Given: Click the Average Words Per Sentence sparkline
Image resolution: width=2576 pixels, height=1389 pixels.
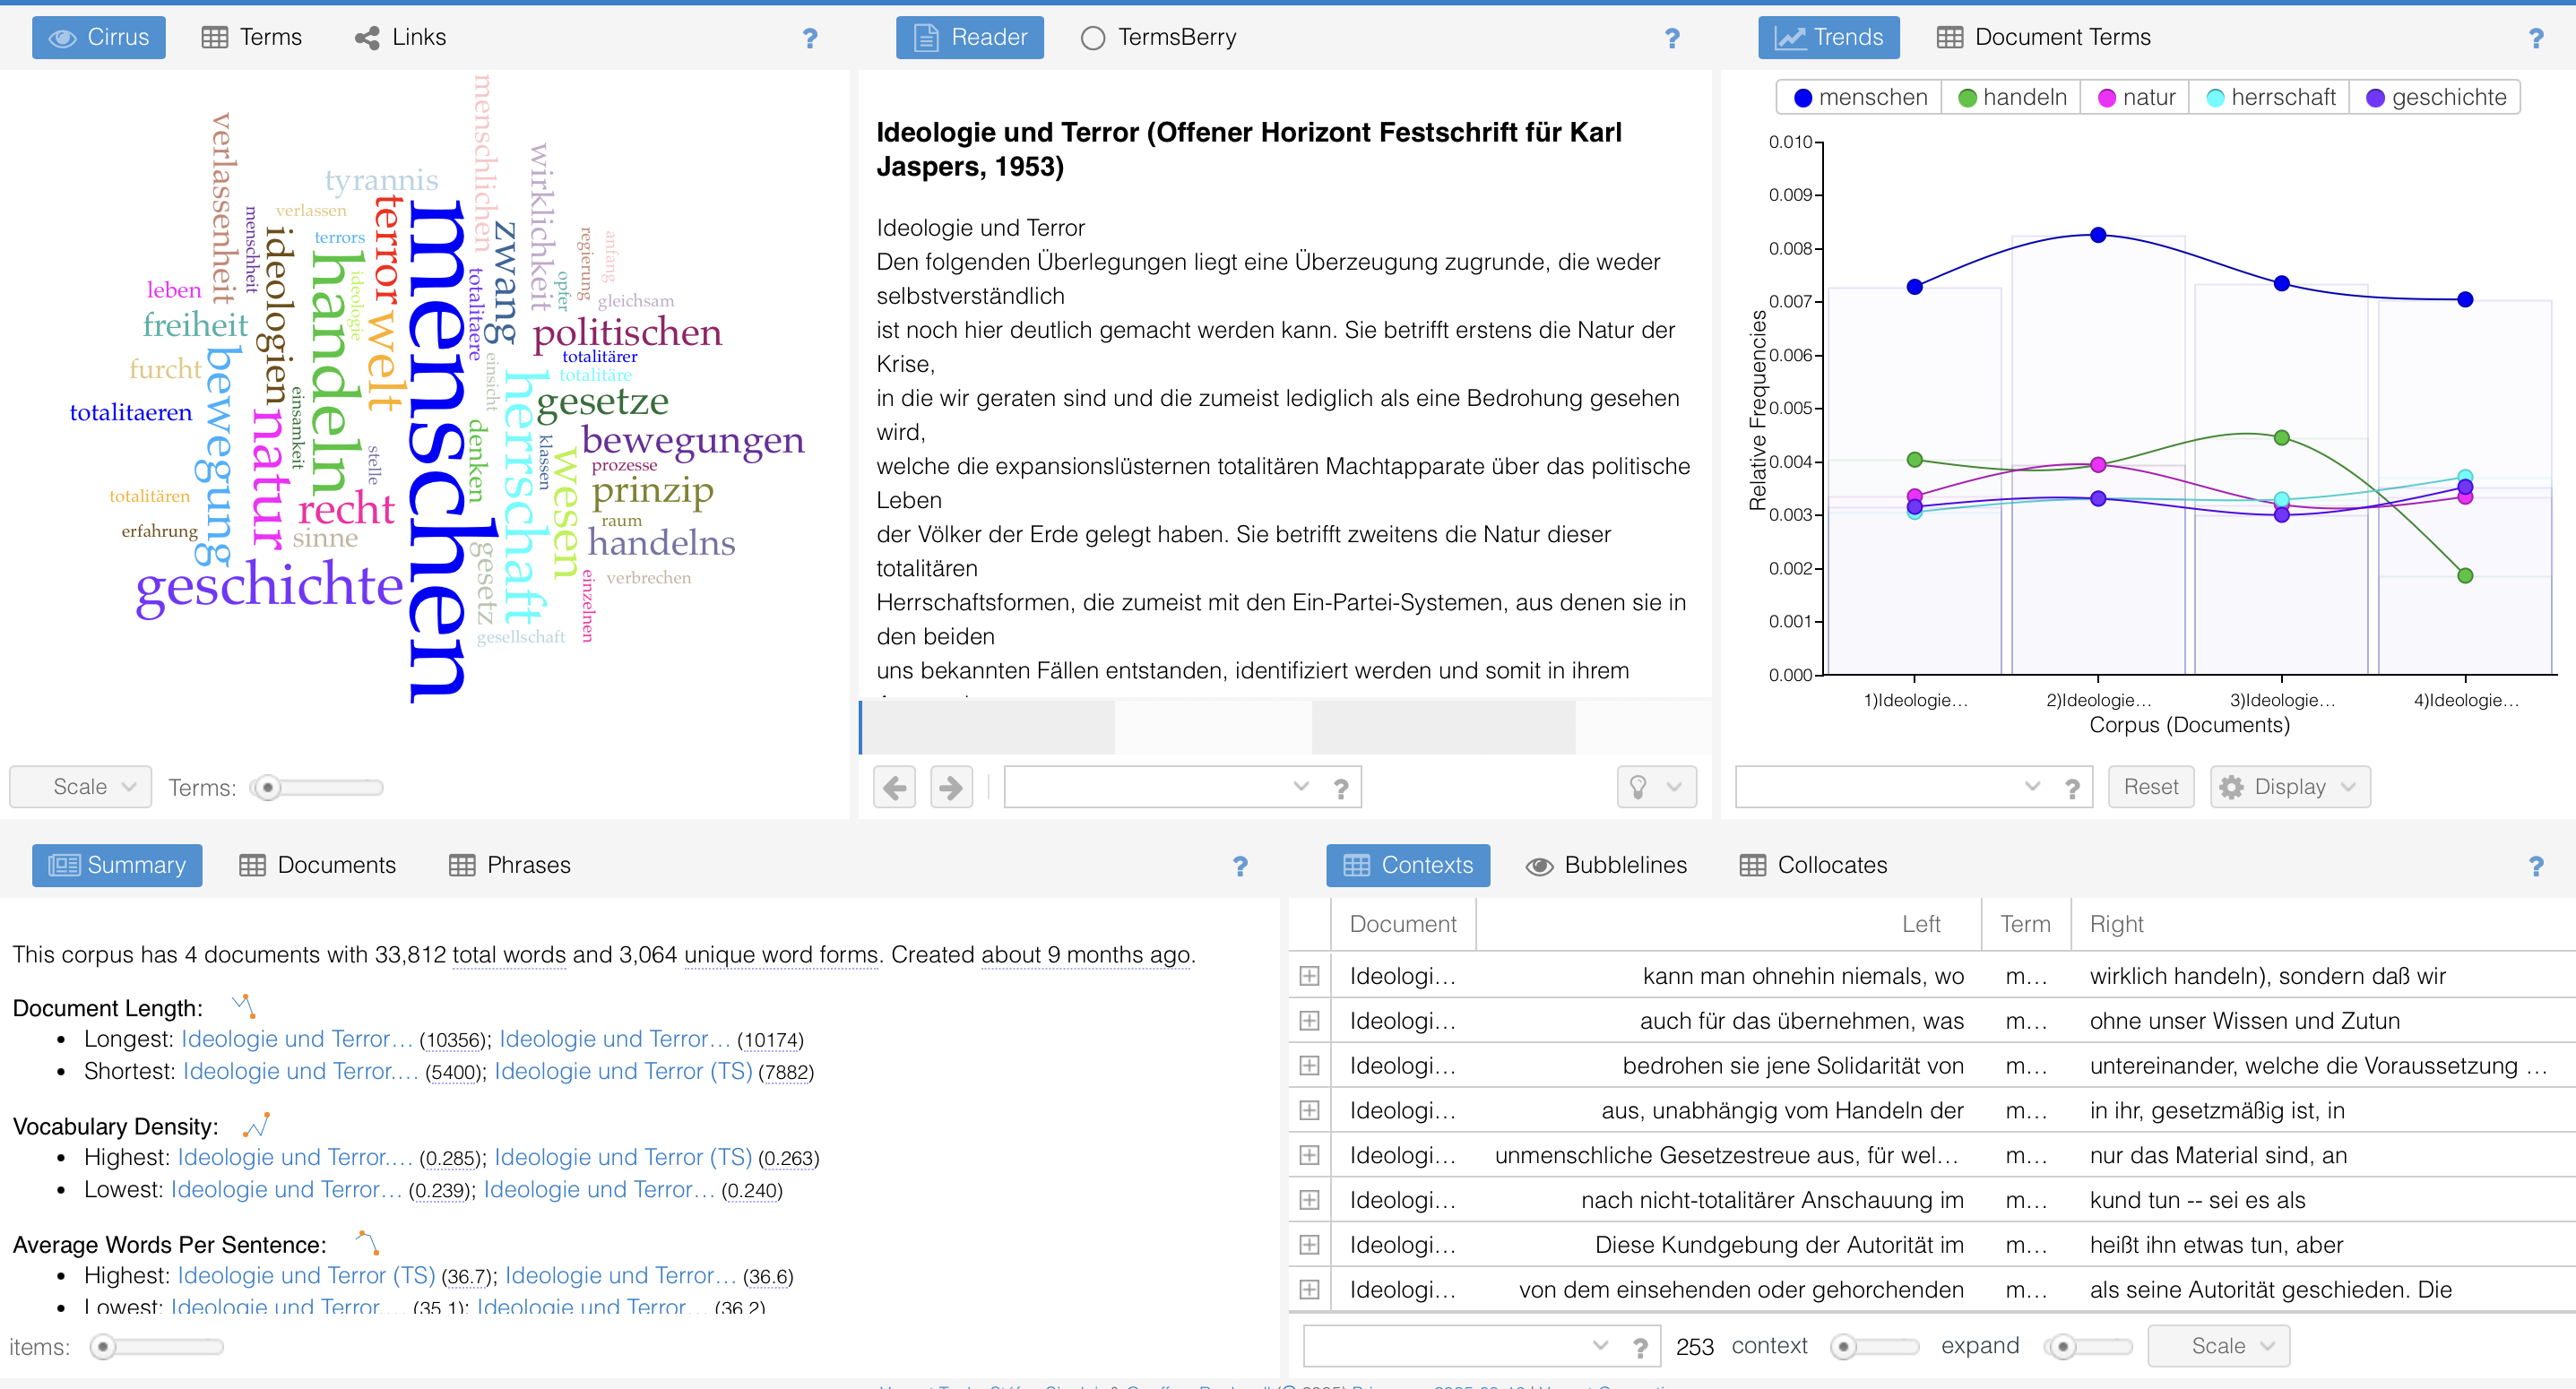Looking at the screenshot, I should pos(367,1242).
